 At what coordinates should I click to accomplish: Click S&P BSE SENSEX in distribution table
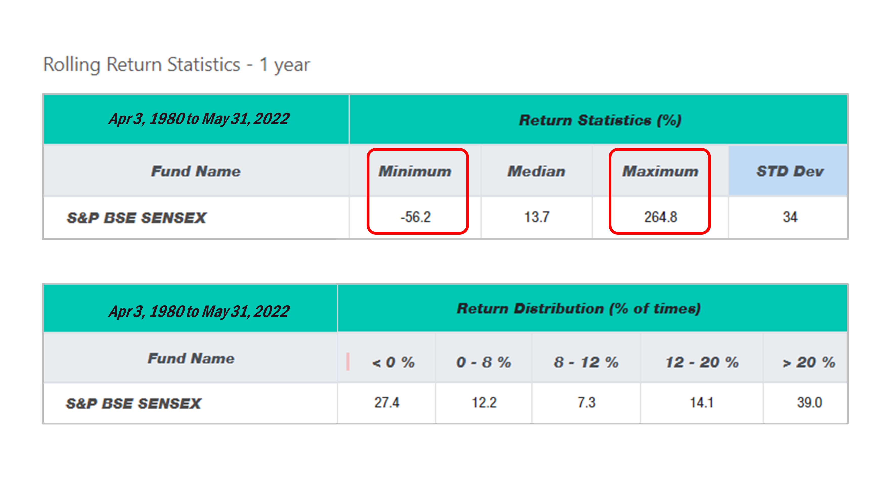tap(133, 404)
